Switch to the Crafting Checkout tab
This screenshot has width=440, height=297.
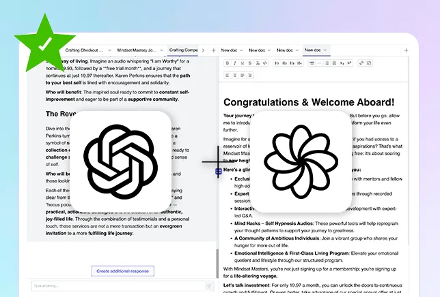coord(83,50)
